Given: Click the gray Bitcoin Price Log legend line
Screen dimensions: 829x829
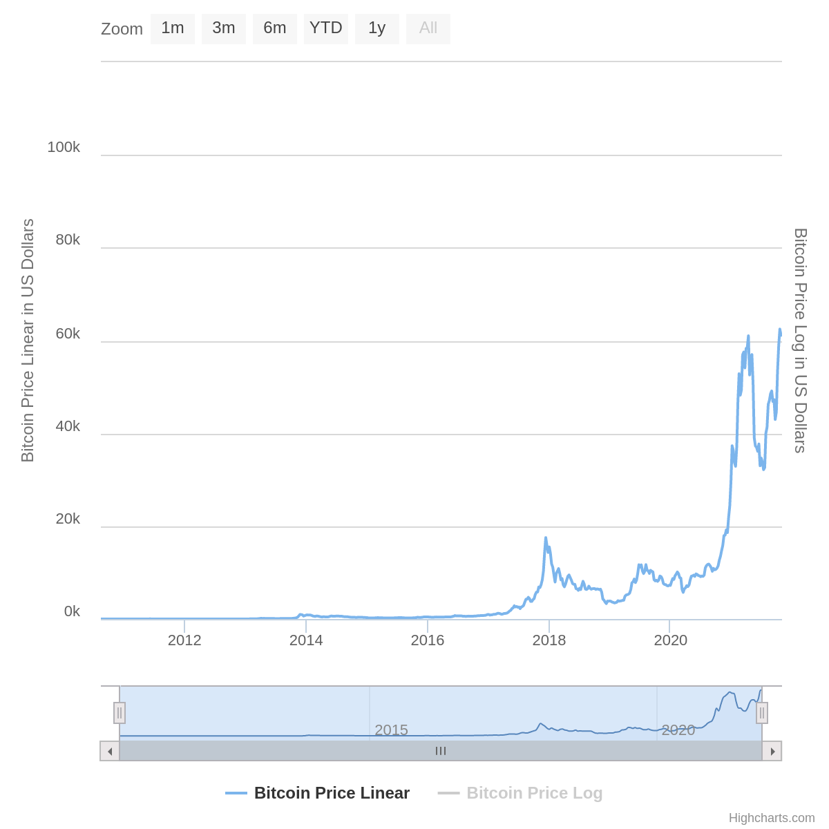Looking at the screenshot, I should click(448, 793).
